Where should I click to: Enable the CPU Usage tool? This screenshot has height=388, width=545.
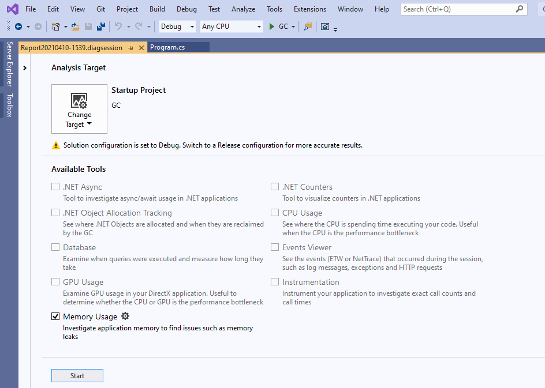point(275,212)
